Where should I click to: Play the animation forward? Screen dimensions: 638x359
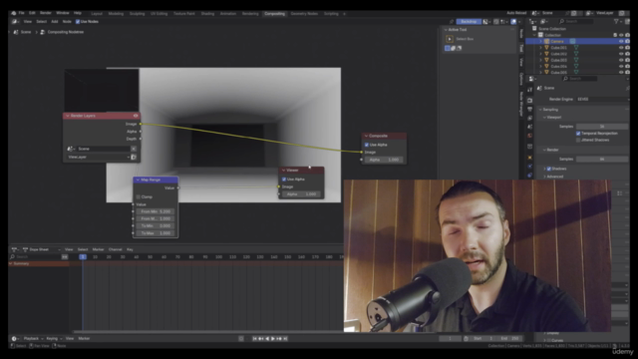[x=273, y=338]
